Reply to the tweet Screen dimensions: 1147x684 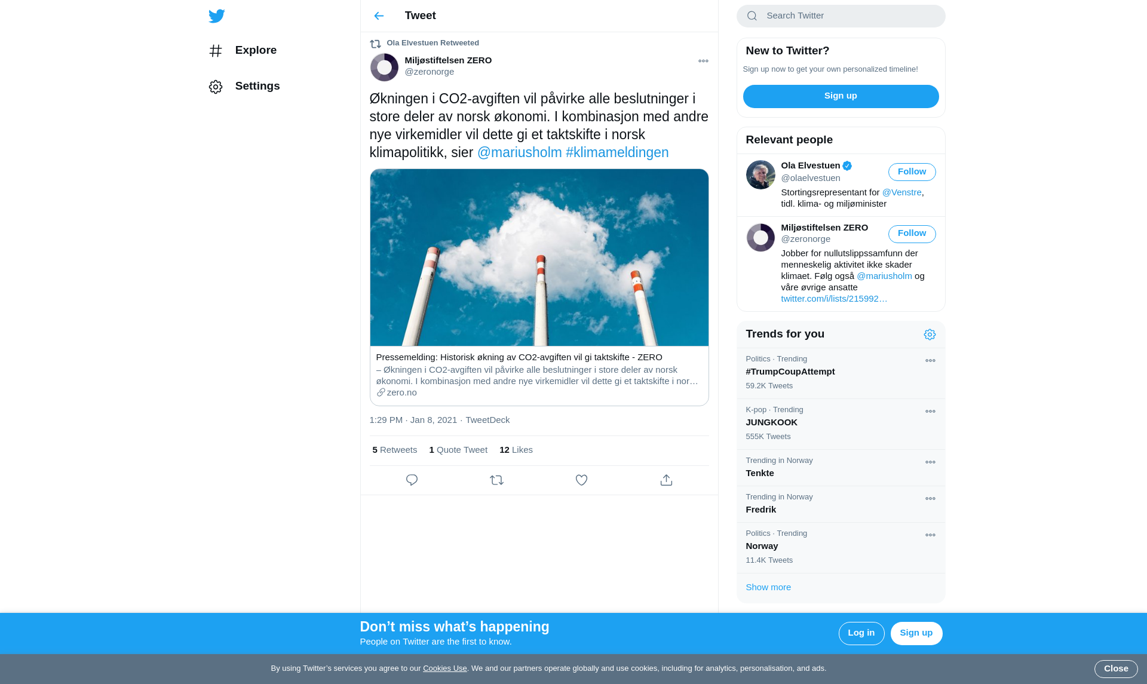pyautogui.click(x=412, y=480)
